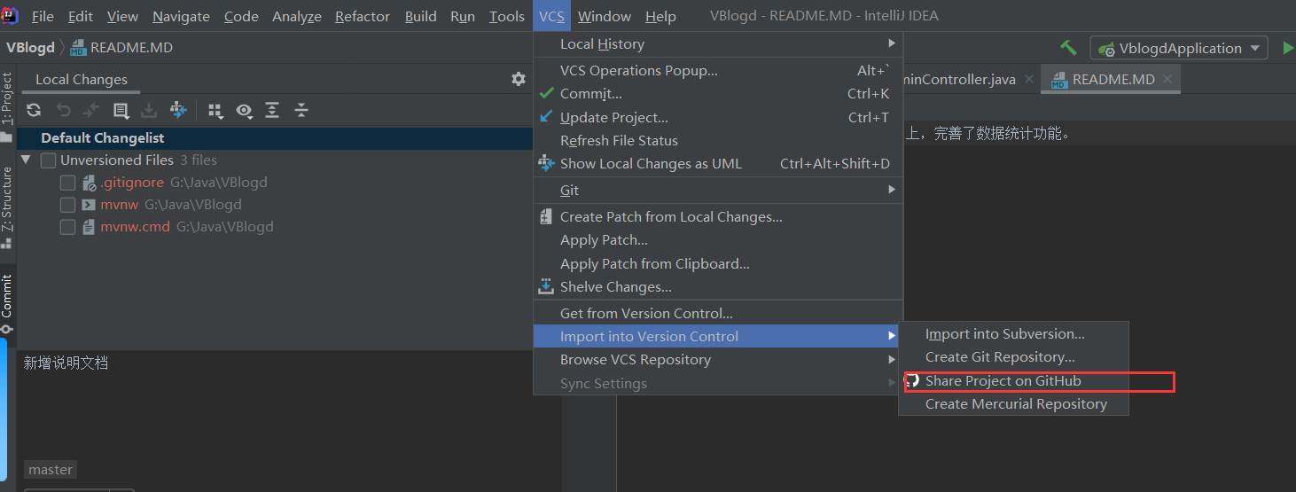Click the master branch label
The height and width of the screenshot is (492, 1296).
(x=51, y=470)
